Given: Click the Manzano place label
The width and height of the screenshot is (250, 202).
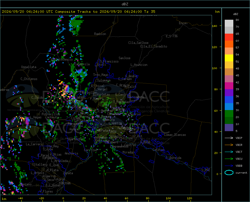Looking at the screenshot, I should (26, 184).
